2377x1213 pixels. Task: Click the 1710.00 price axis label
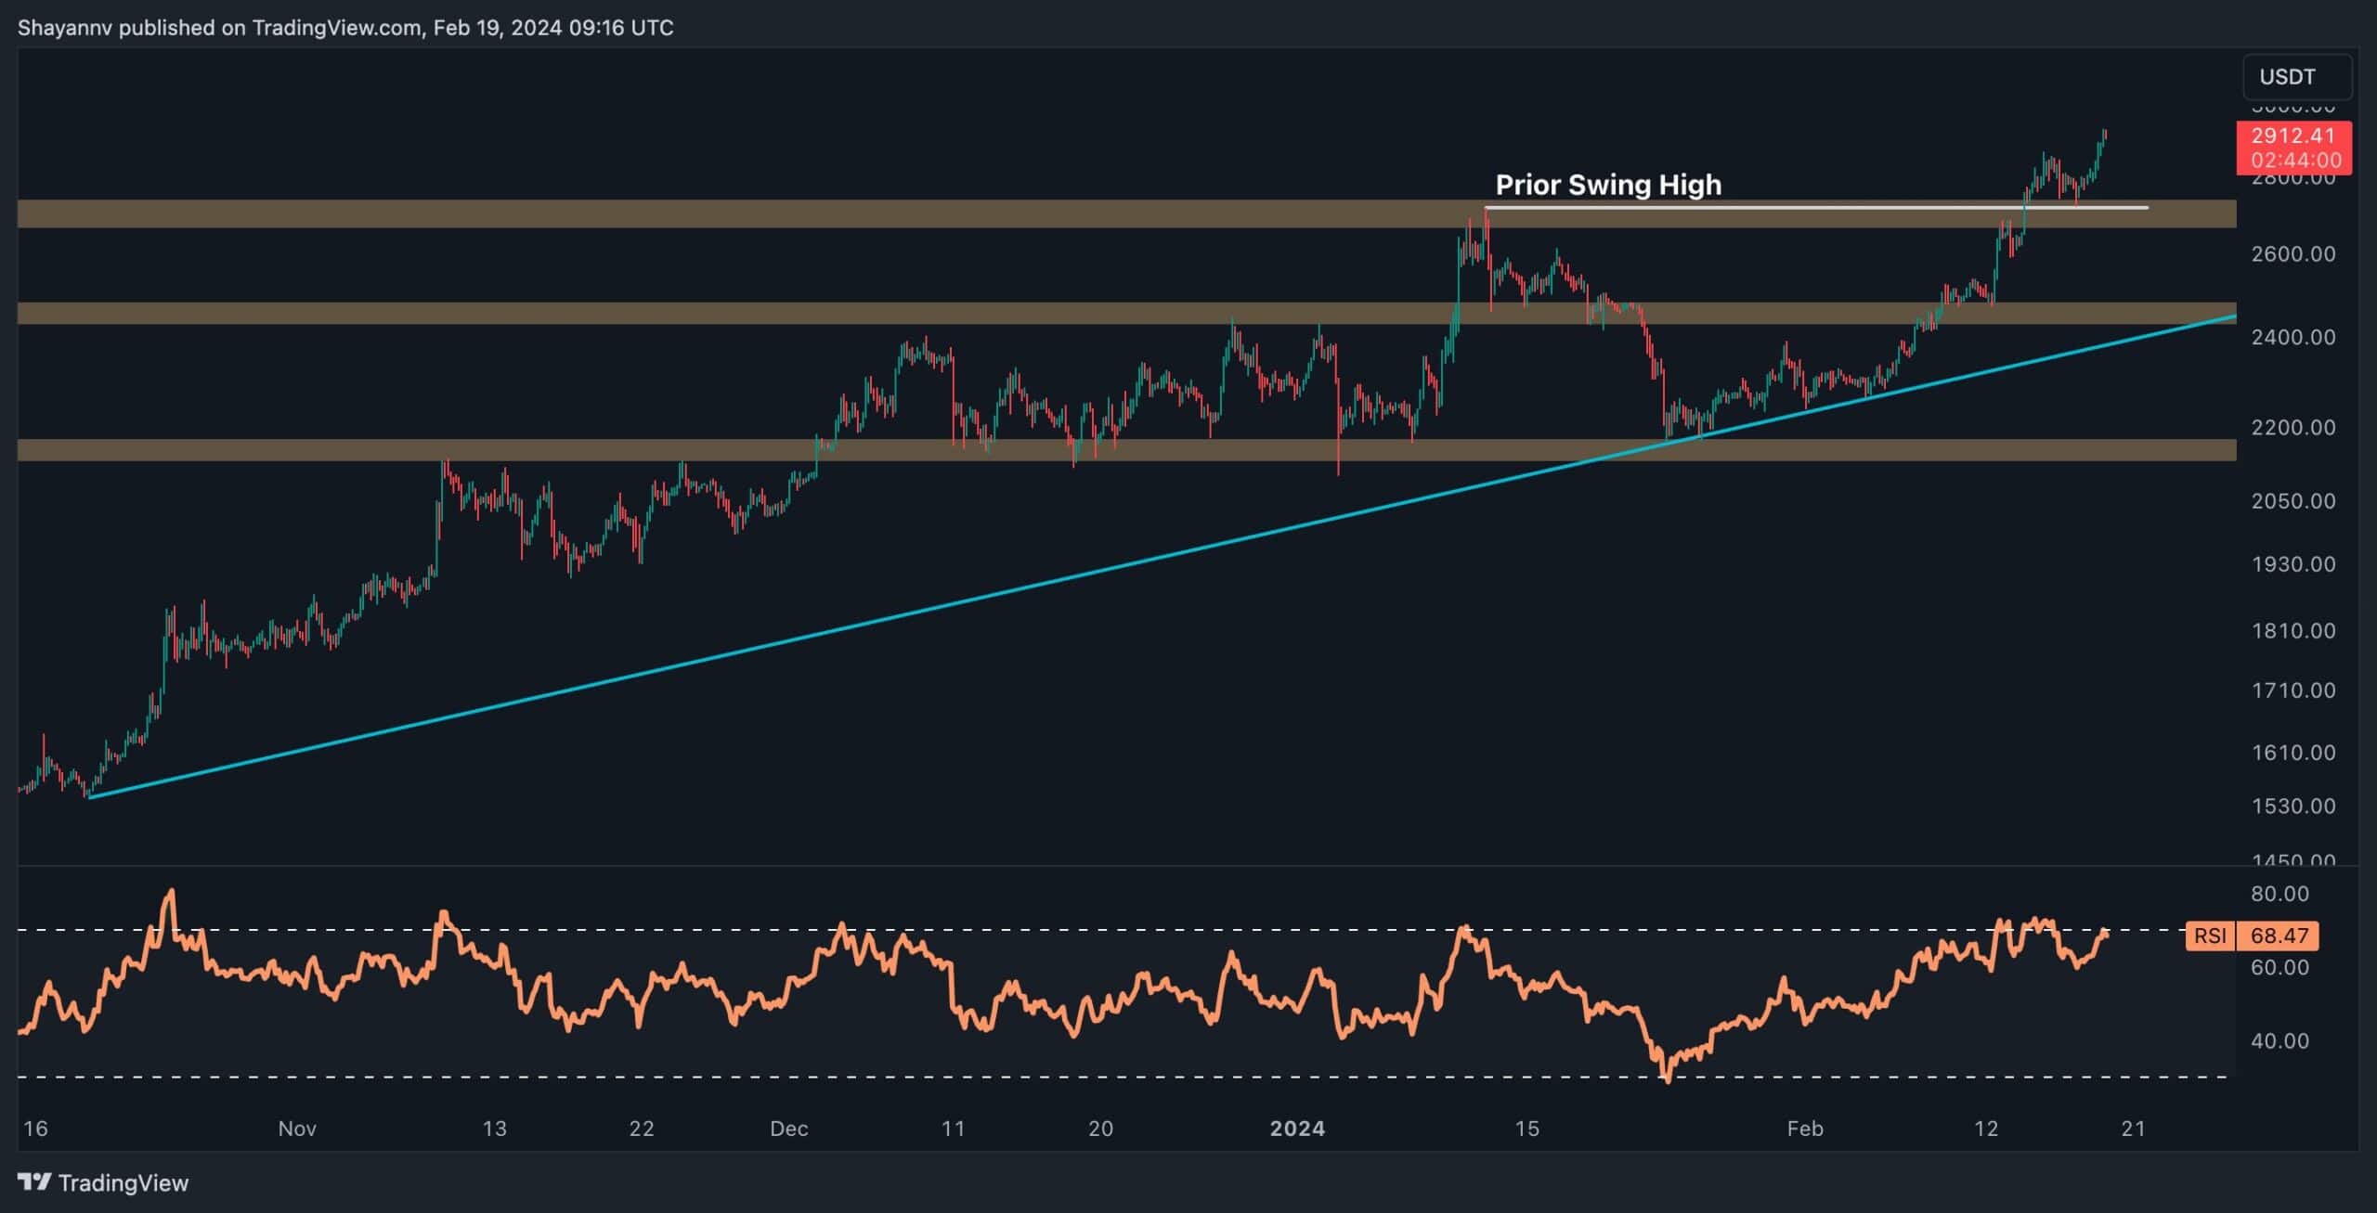[2293, 690]
